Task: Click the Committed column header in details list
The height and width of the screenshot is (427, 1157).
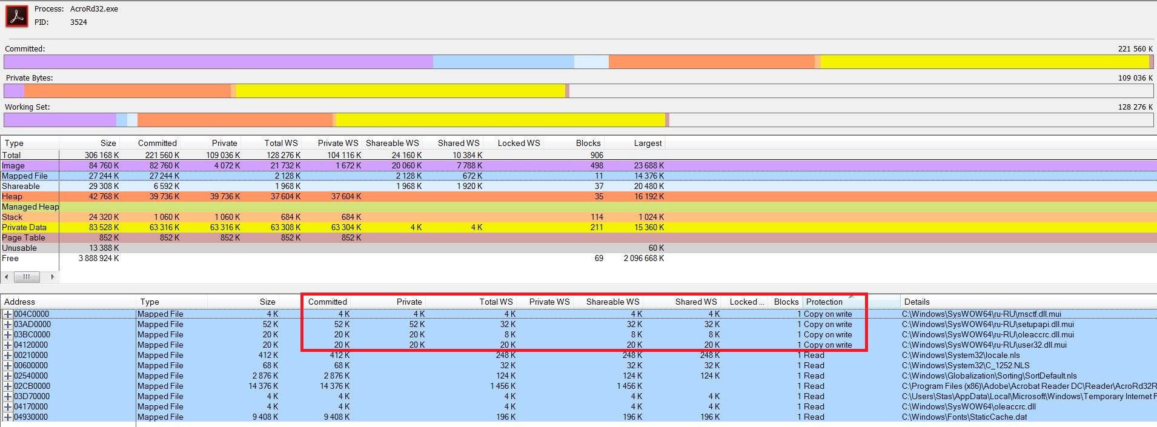Action: tap(327, 302)
